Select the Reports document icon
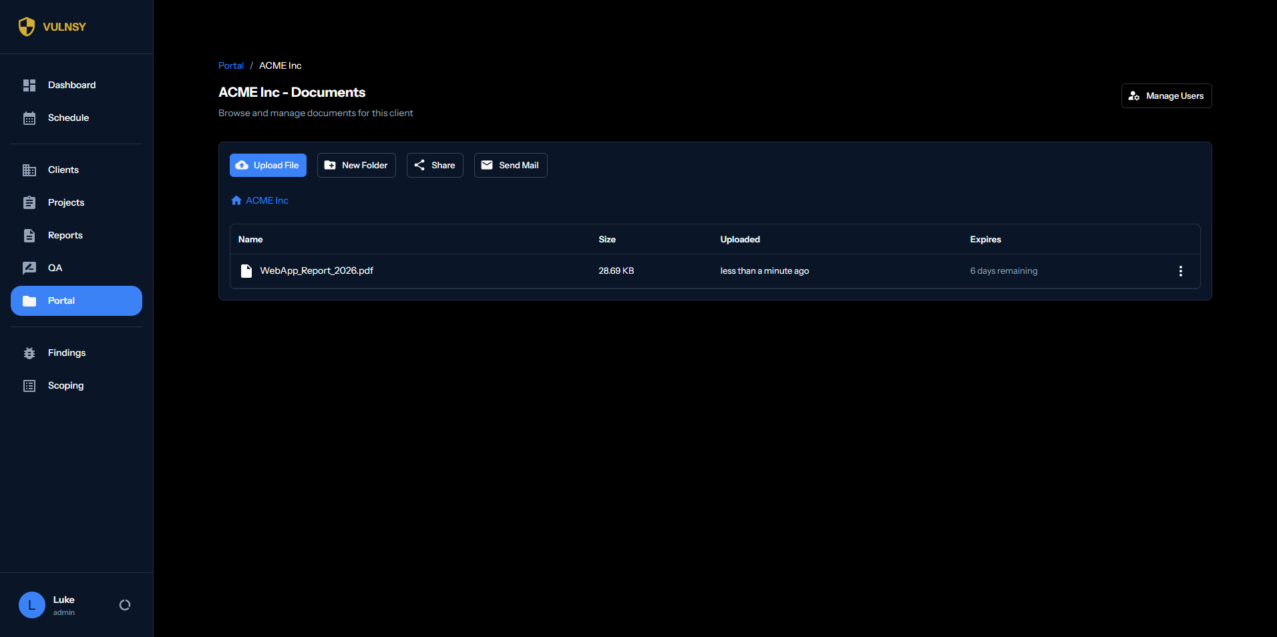The image size is (1277, 637). coord(29,235)
